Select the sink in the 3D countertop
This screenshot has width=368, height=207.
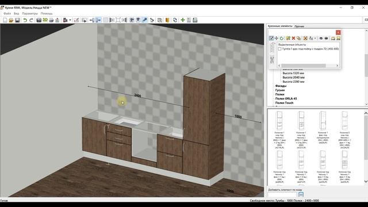[129, 121]
